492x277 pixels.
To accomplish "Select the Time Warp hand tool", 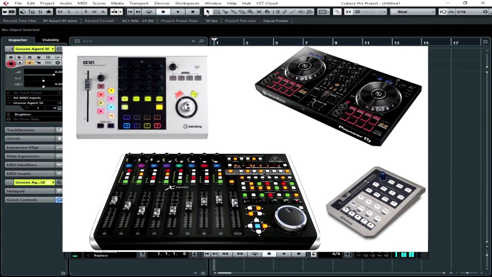I will pos(267,12).
